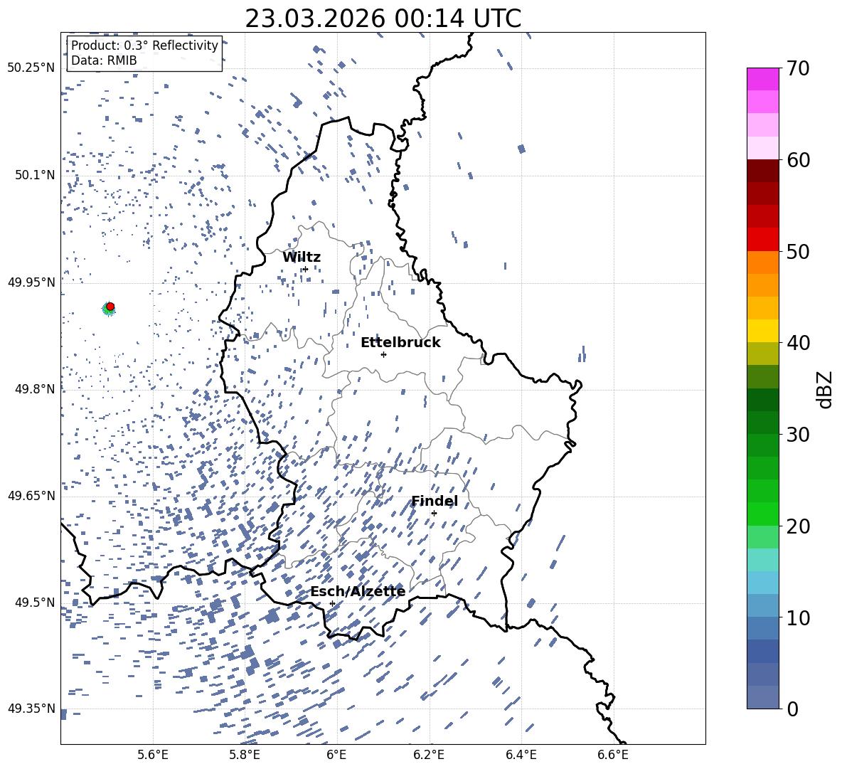This screenshot has height=769, width=842.
Task: Click the 5.6°E longitude label
Action: [x=153, y=755]
